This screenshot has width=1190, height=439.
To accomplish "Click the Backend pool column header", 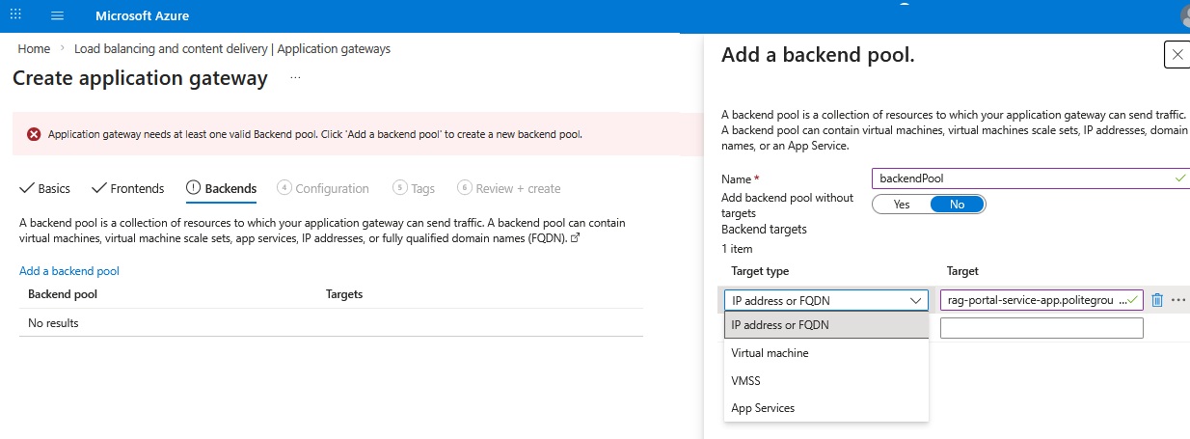I will (63, 294).
